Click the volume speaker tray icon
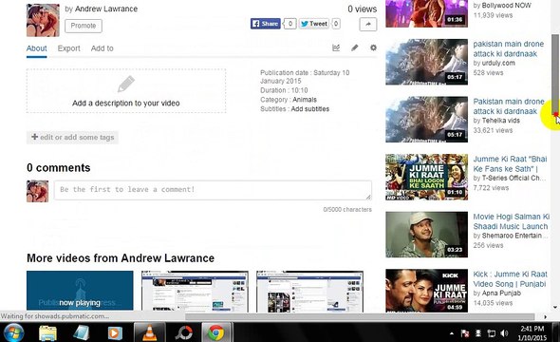Screen dimensions: 560x342 point(504,333)
